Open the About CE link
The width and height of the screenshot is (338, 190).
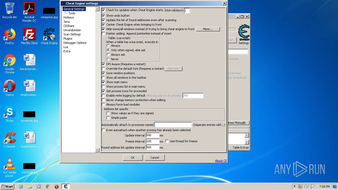click(221, 161)
